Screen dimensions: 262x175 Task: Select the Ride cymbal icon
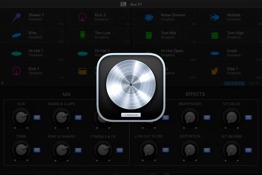16,35
